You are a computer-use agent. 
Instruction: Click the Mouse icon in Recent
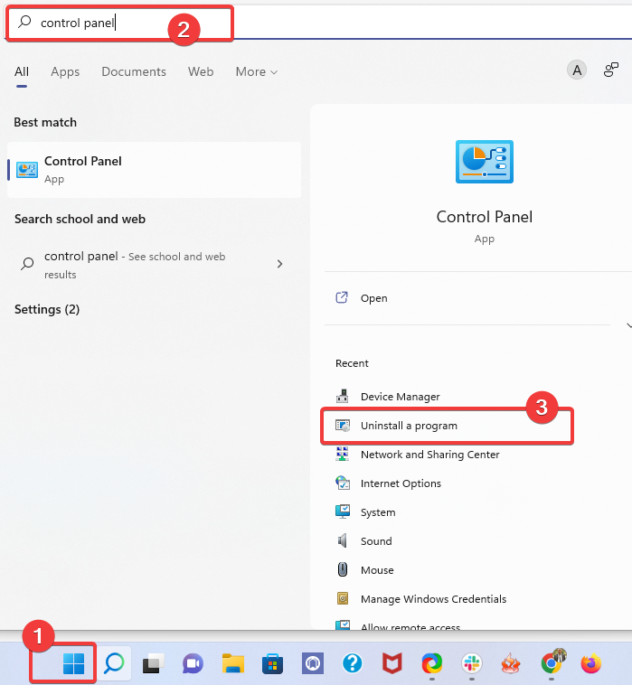[343, 569]
